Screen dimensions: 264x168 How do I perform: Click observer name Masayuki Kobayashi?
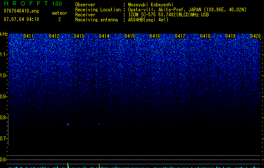pos(151,5)
